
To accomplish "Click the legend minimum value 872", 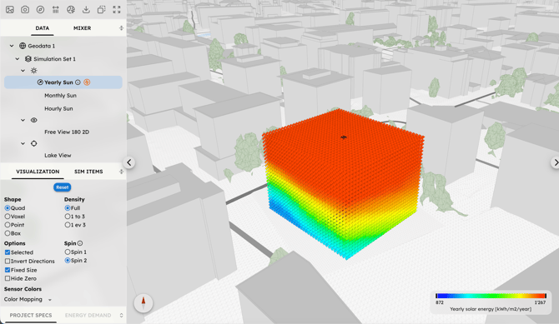I will coord(440,302).
